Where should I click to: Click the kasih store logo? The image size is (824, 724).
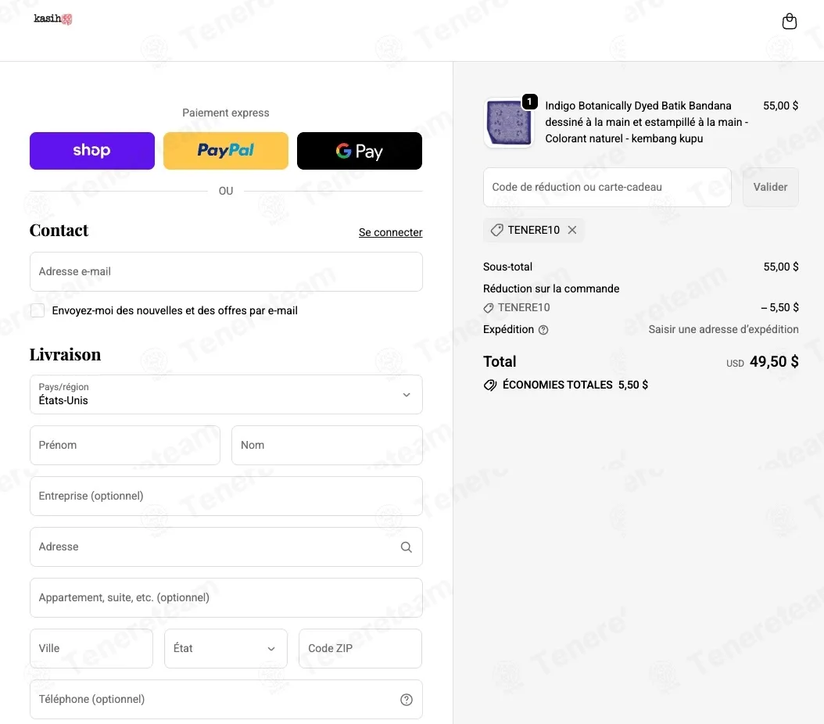(52, 19)
